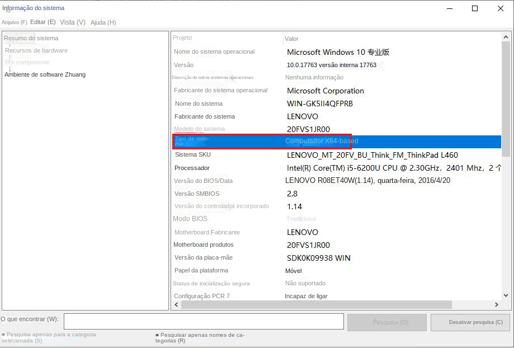Viewport: 514px width, 348px height.
Task: Open the Editar menu
Action: click(x=42, y=22)
